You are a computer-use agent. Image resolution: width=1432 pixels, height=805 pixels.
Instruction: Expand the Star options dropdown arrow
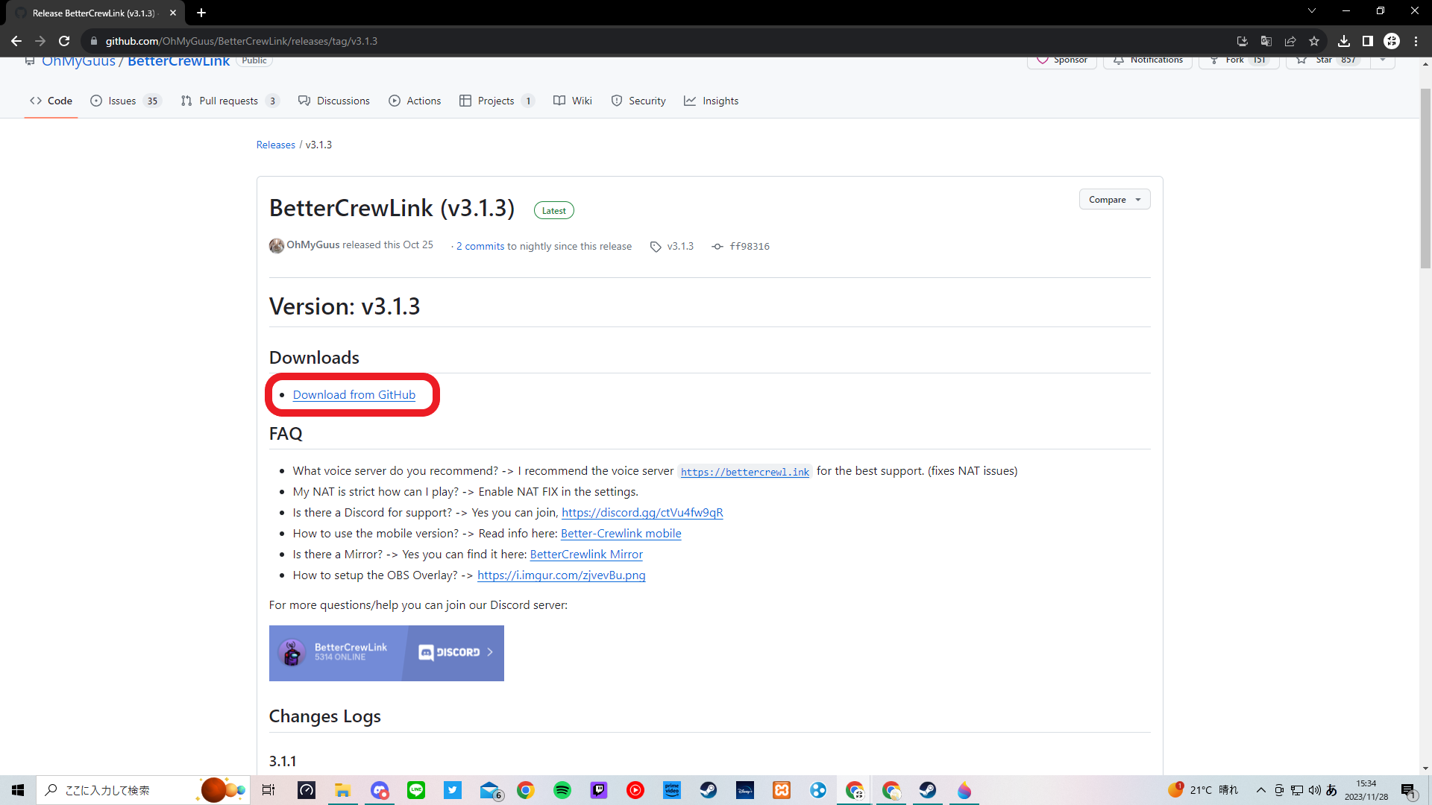point(1383,60)
